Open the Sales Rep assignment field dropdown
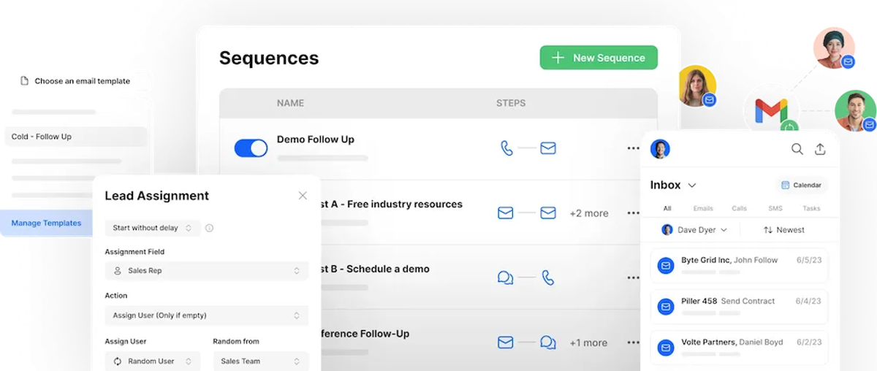The height and width of the screenshot is (371, 877). point(207,270)
